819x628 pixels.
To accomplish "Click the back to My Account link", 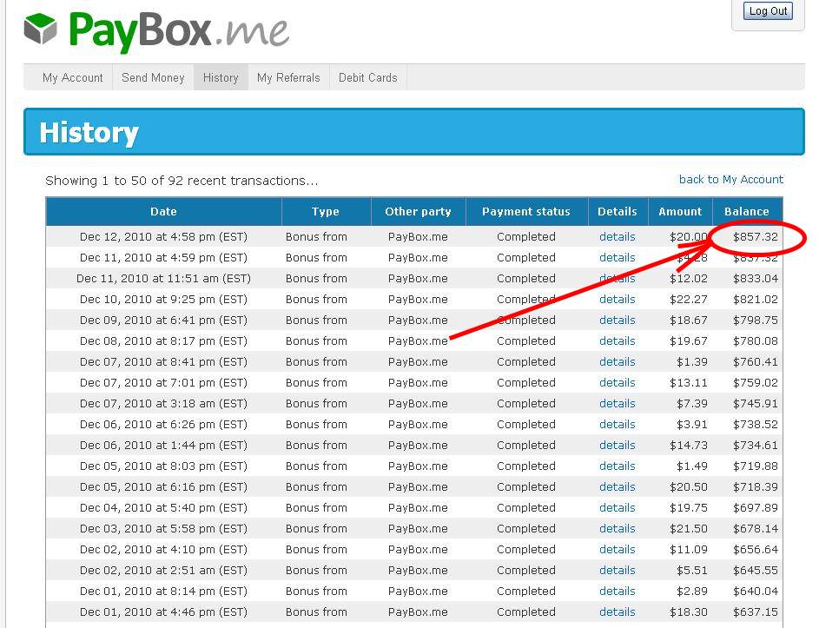I will [x=730, y=179].
